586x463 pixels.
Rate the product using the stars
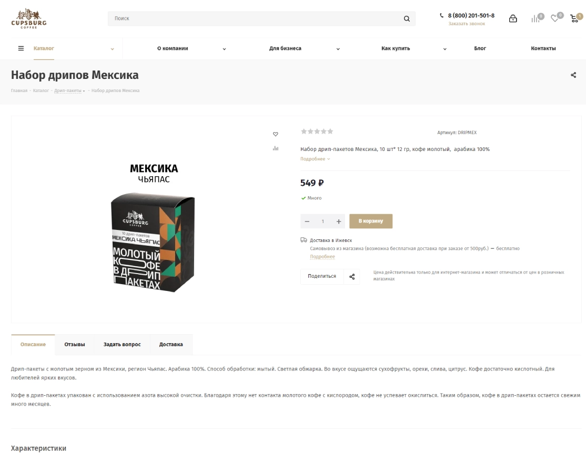click(x=317, y=132)
